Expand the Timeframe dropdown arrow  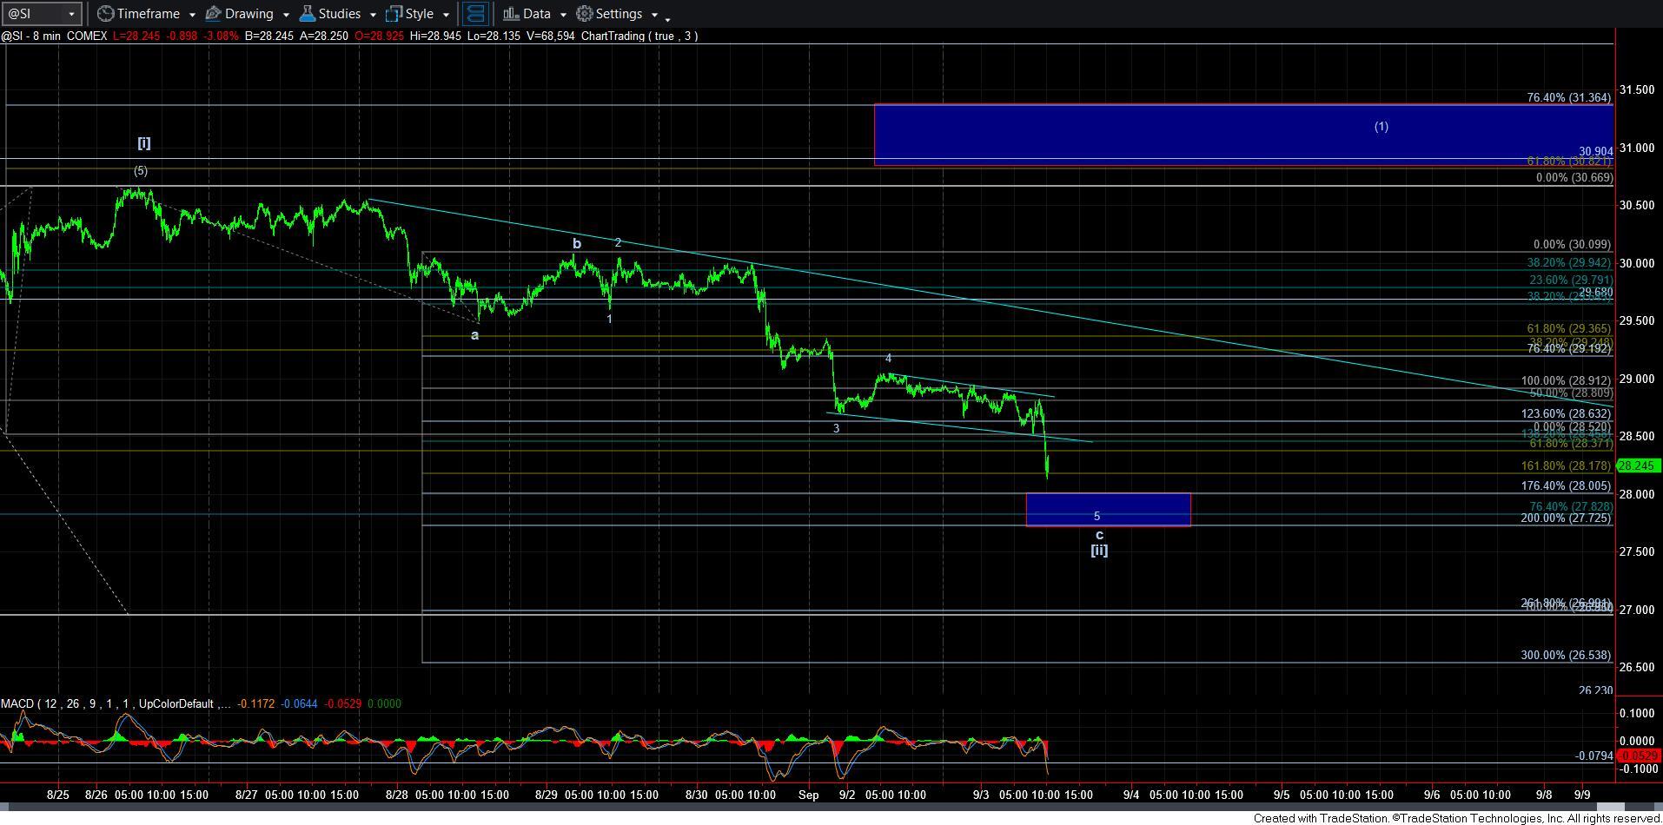(x=190, y=15)
